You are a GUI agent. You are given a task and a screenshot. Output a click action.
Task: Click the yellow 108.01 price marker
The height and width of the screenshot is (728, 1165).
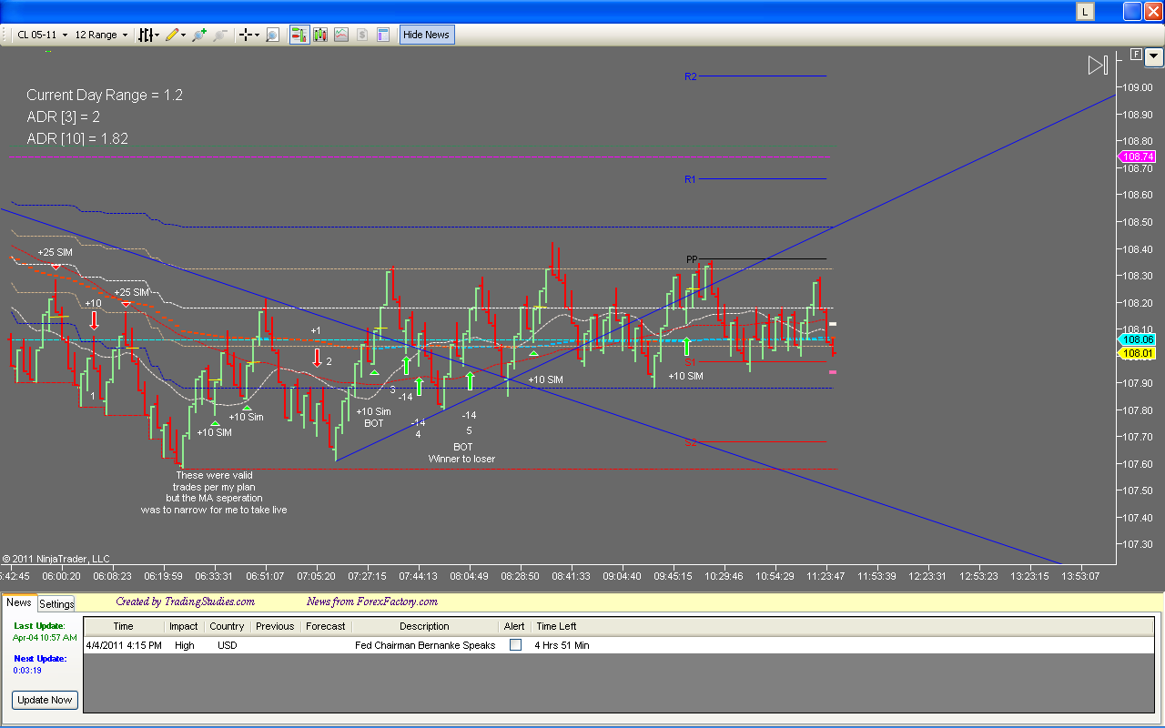point(1135,353)
